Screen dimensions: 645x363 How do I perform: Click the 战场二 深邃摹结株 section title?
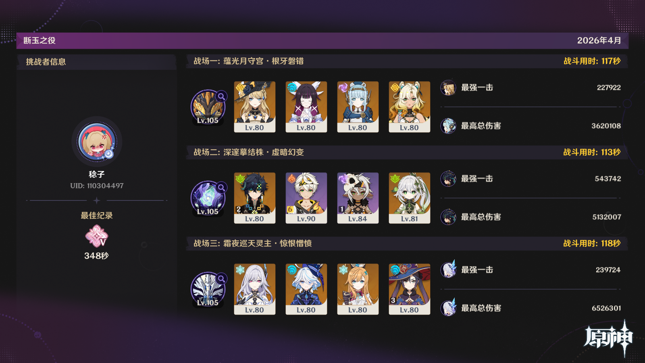249,152
